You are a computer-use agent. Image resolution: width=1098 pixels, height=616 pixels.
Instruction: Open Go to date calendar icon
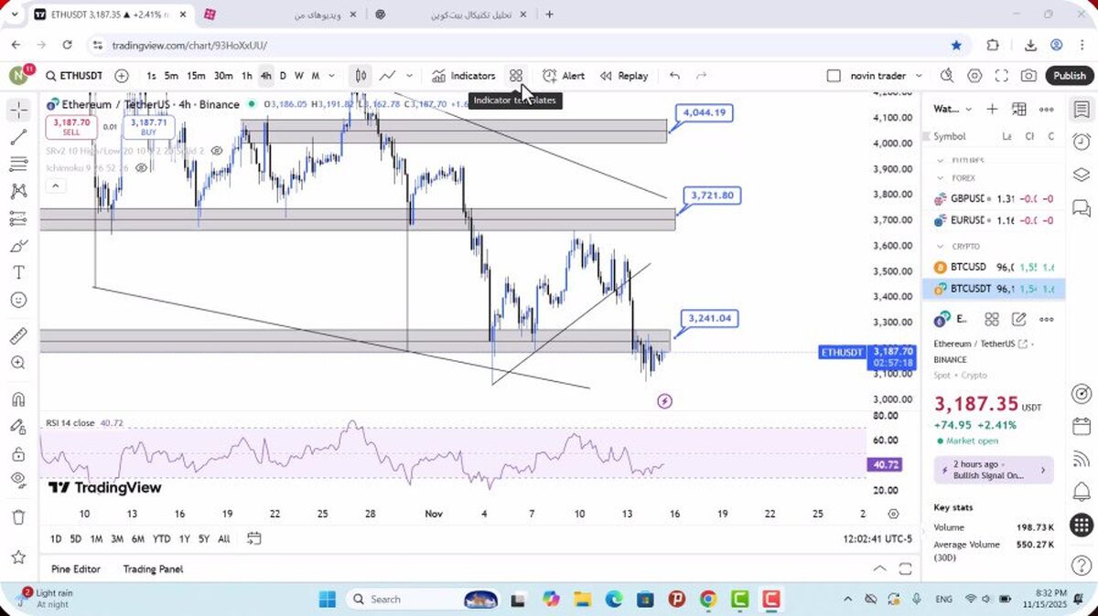pos(254,538)
